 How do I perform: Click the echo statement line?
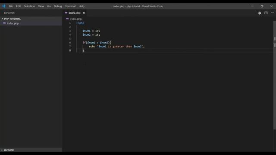click(116, 46)
